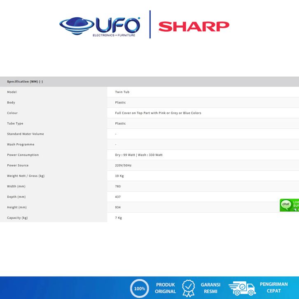The width and height of the screenshot is (299, 299).
Task: Click the Model row label
Action: tap(12, 92)
